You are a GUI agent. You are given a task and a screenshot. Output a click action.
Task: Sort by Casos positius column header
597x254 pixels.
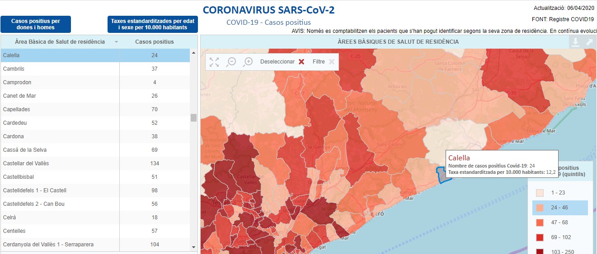click(155, 42)
